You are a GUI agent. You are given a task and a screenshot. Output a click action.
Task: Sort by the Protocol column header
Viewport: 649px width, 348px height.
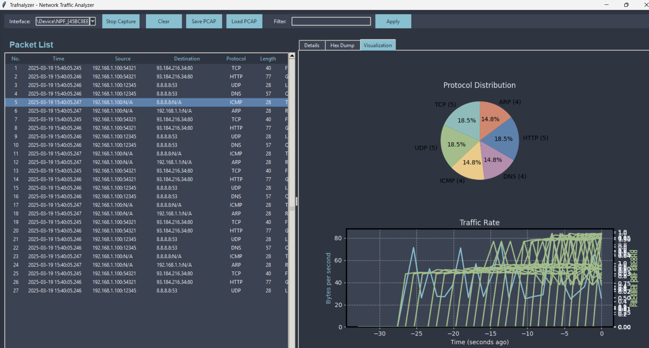click(x=236, y=59)
